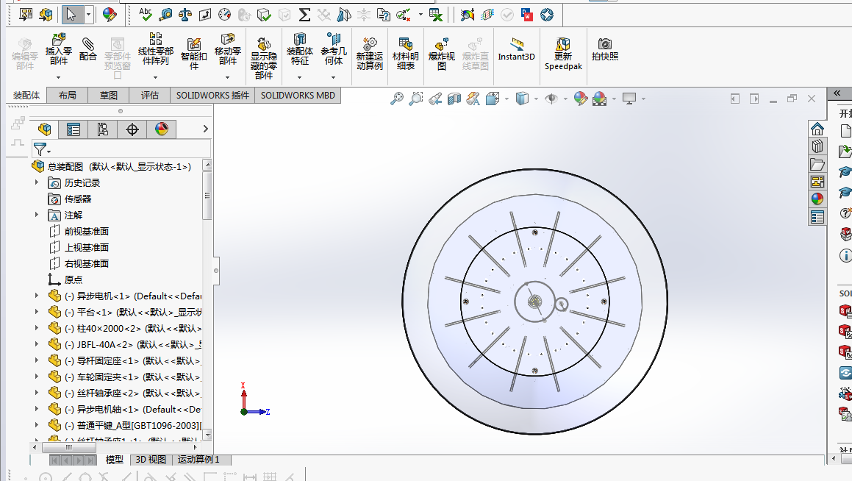Select 前视基准面 in feature tree
The width and height of the screenshot is (852, 481).
[86, 231]
